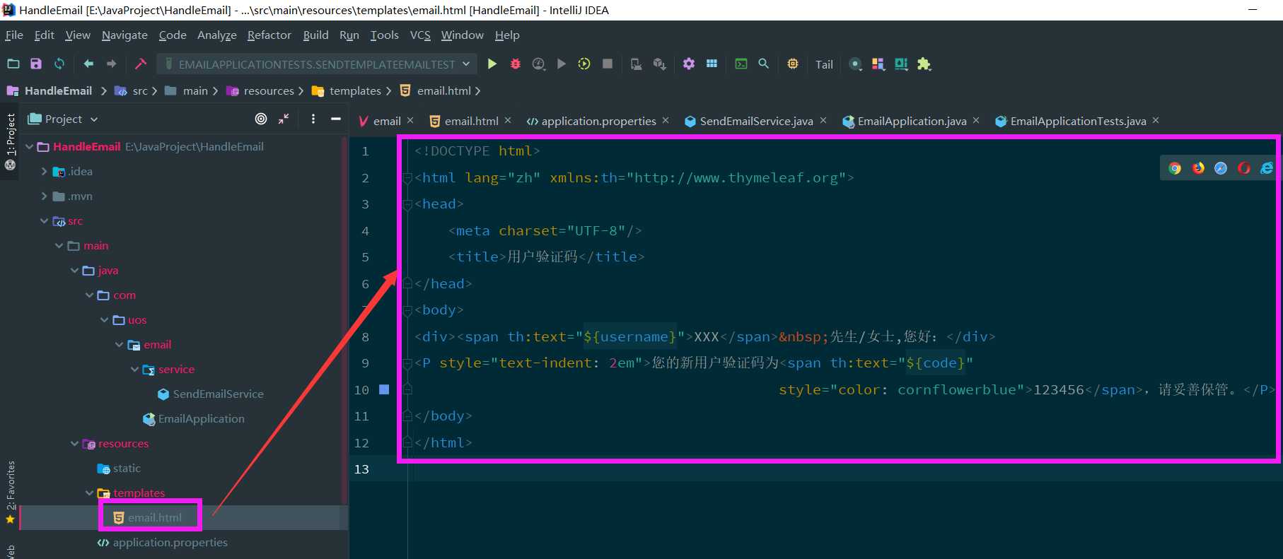1283x559 pixels.
Task: Navigate back with the left arrow
Action: [x=88, y=64]
